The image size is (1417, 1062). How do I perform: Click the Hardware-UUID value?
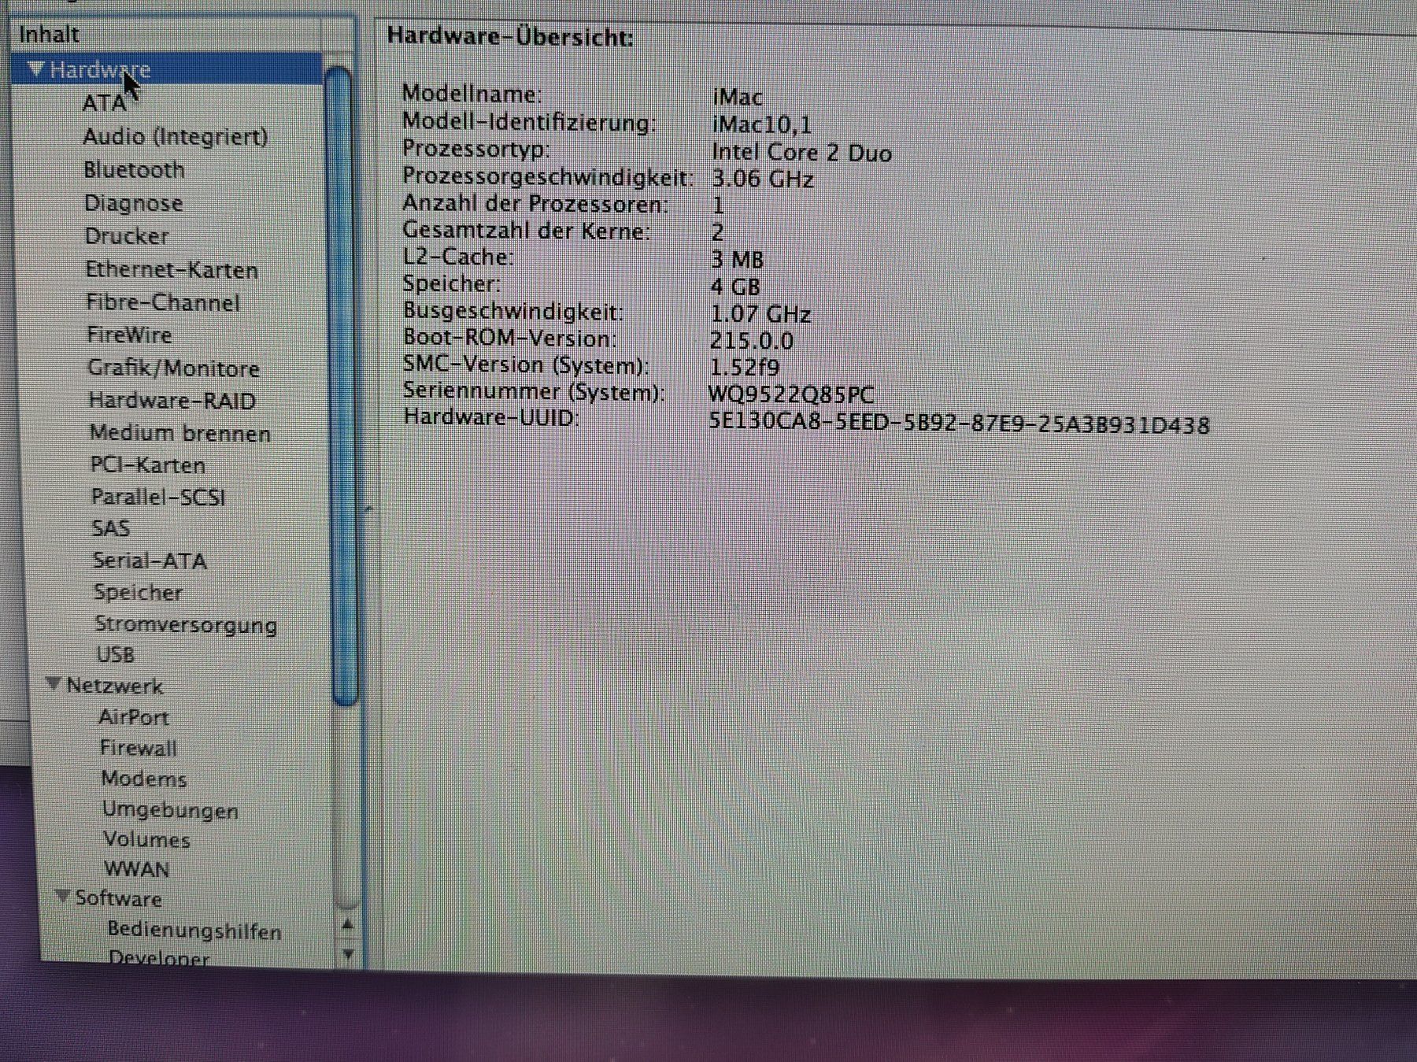tap(959, 424)
